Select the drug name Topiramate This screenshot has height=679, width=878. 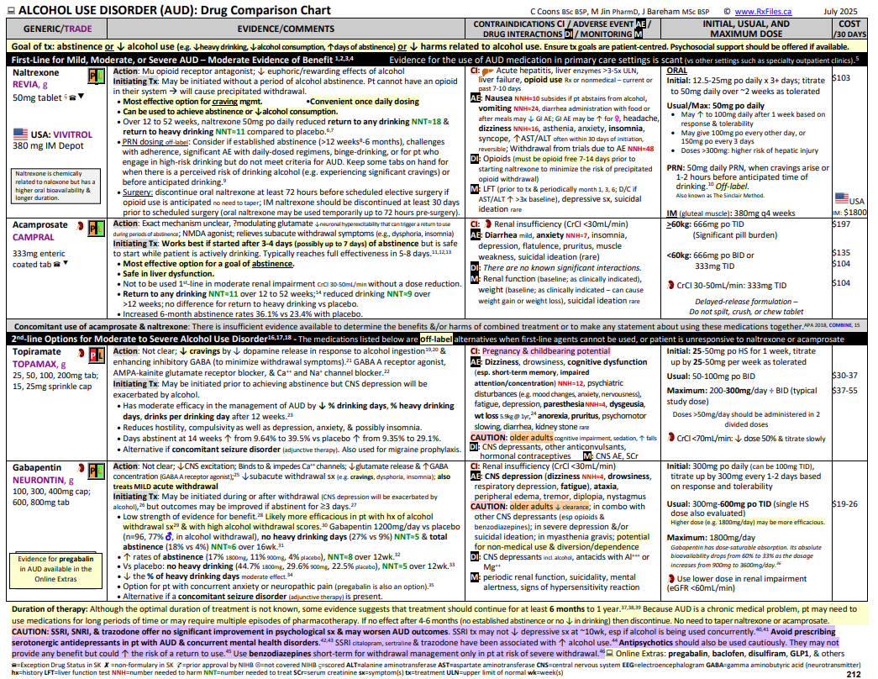pos(36,351)
